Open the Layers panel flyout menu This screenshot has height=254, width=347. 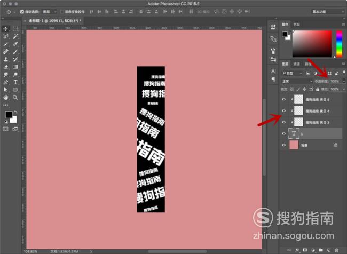343,64
